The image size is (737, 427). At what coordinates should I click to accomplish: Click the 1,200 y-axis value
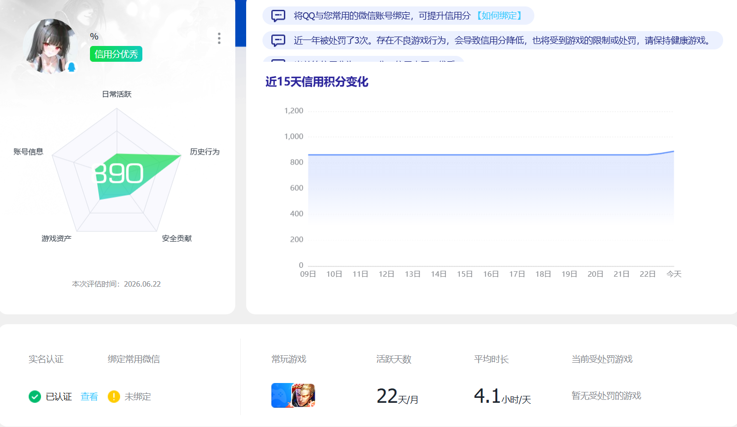click(x=294, y=111)
